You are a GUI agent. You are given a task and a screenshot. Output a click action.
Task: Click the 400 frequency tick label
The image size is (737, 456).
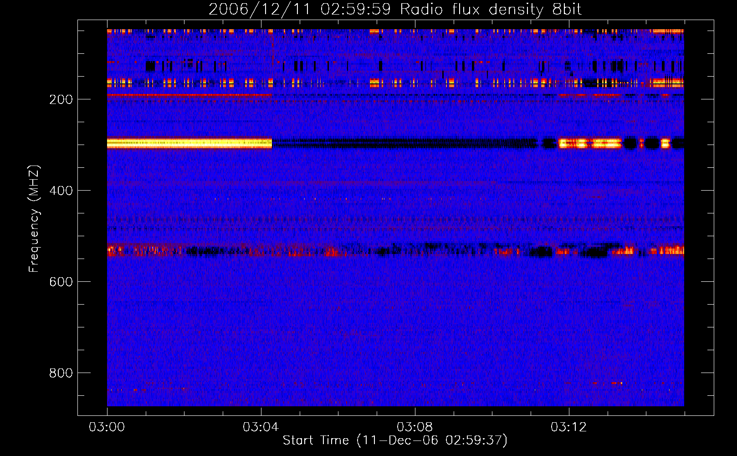click(61, 191)
